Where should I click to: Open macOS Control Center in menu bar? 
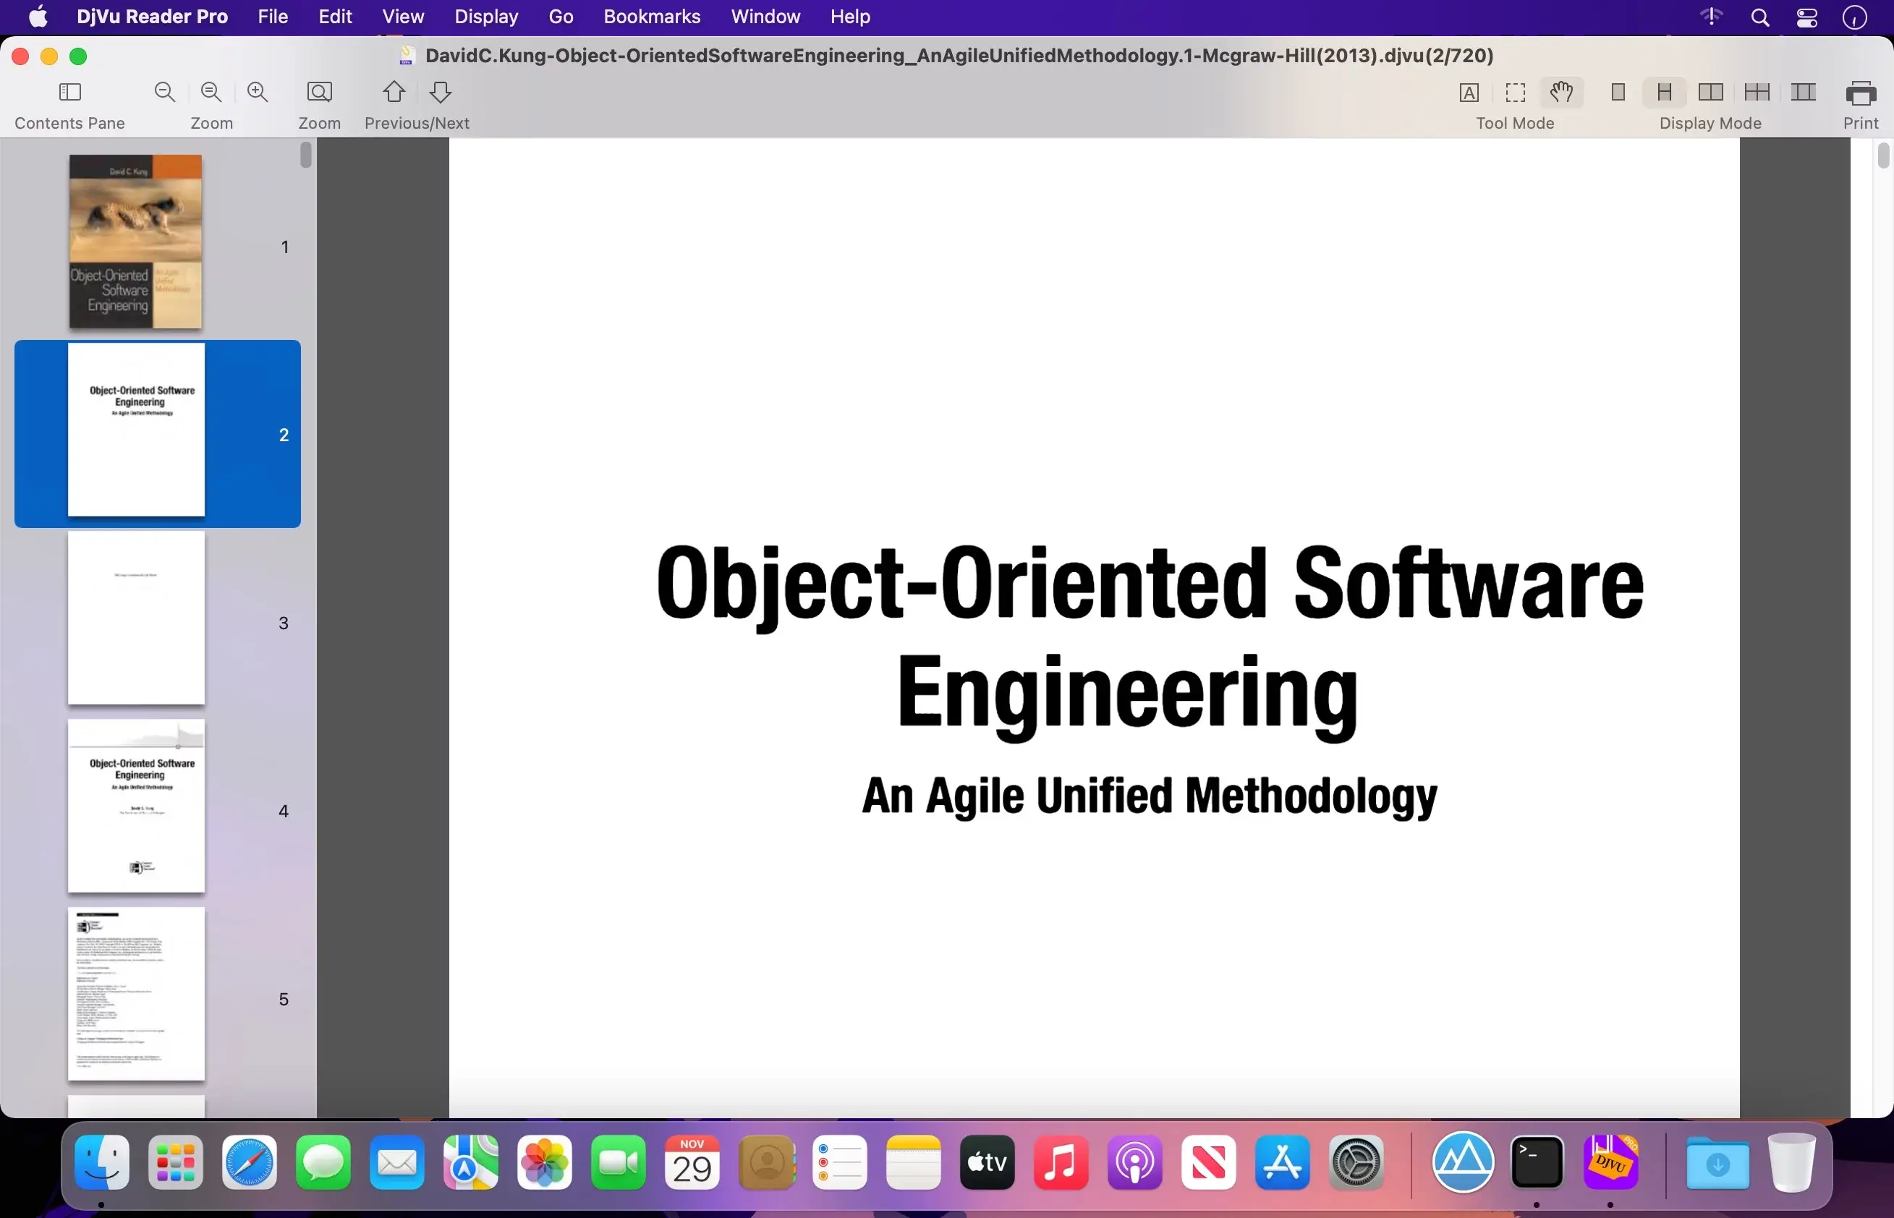pyautogui.click(x=1807, y=17)
